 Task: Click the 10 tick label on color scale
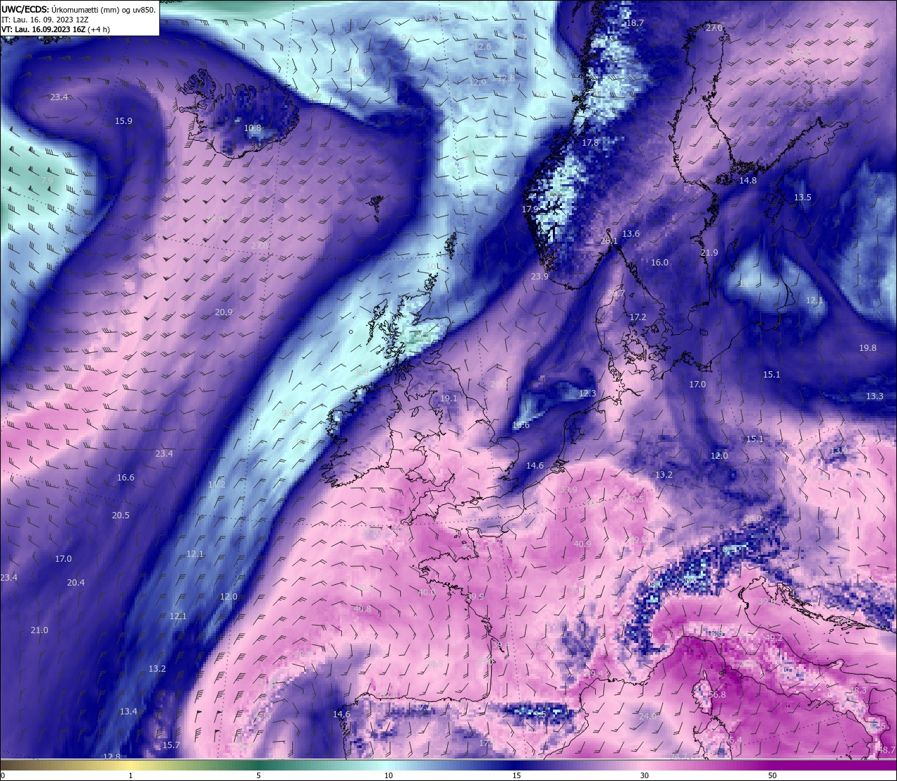388,775
